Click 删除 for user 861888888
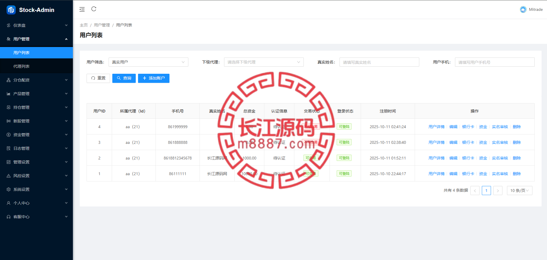This screenshot has height=260, width=547. click(x=517, y=142)
